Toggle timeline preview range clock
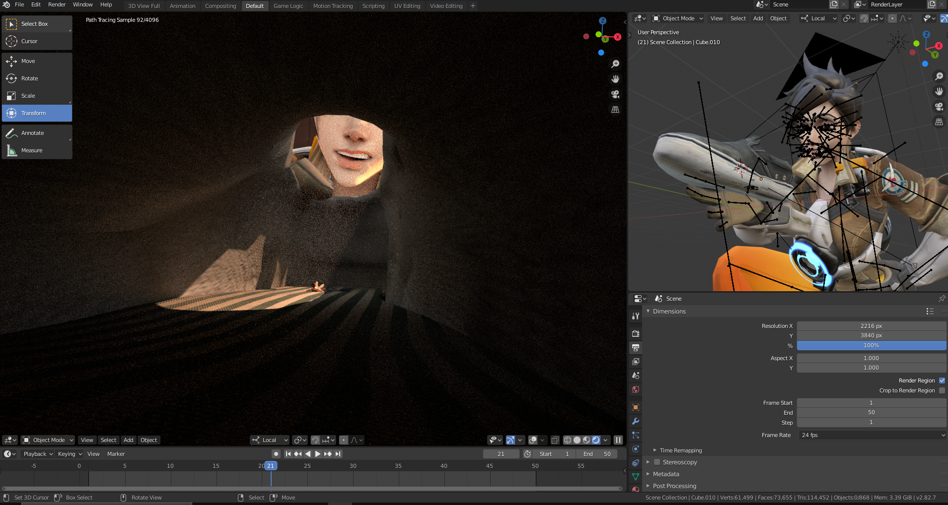 (527, 454)
